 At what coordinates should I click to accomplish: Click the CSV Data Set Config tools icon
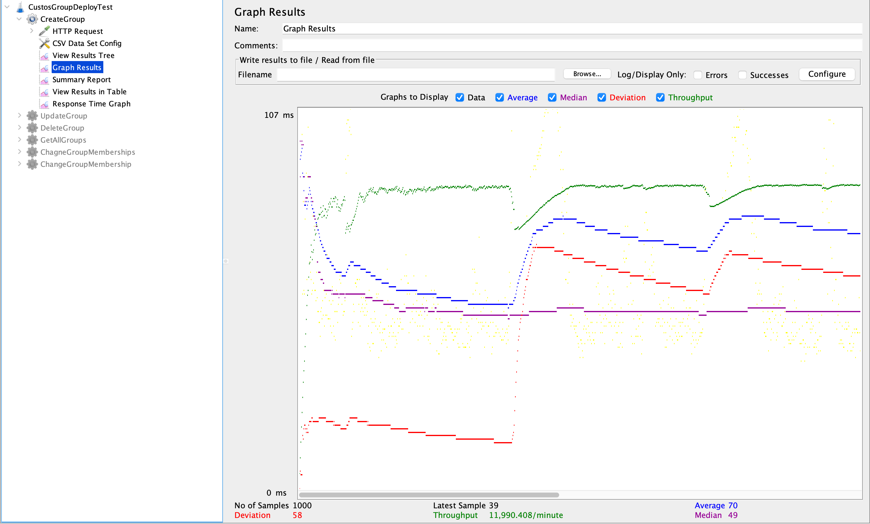tap(44, 44)
